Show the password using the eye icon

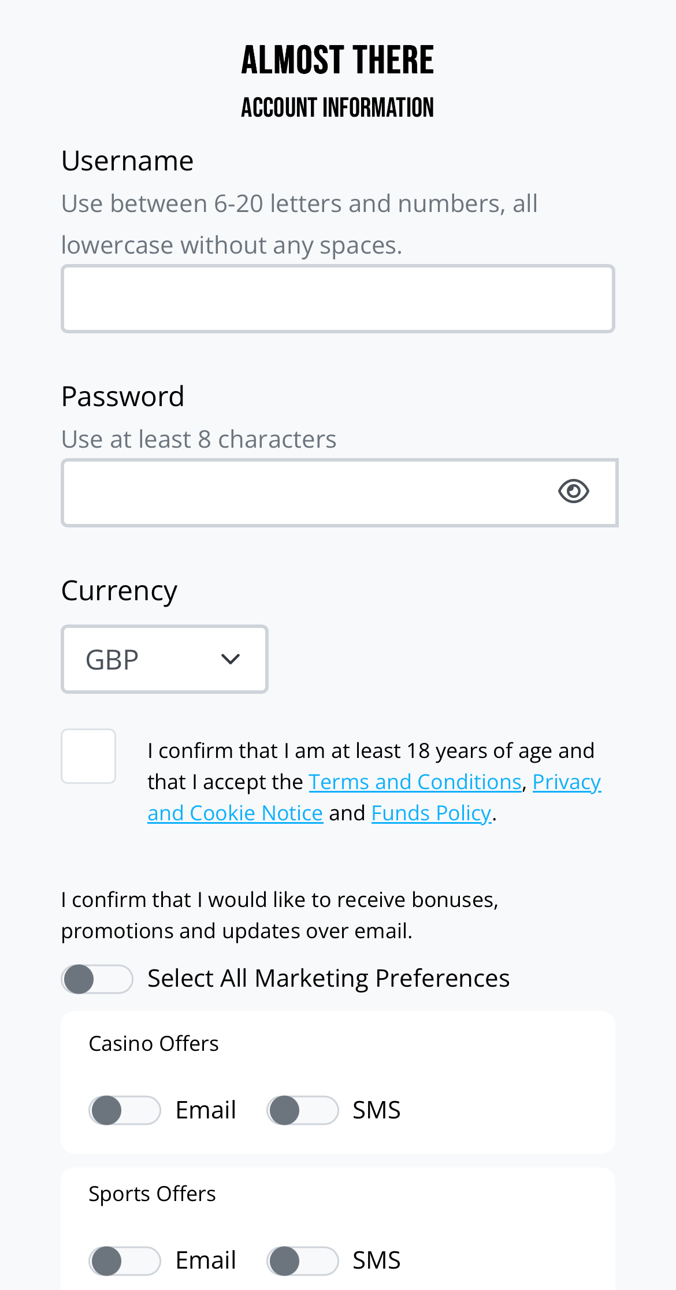point(573,492)
